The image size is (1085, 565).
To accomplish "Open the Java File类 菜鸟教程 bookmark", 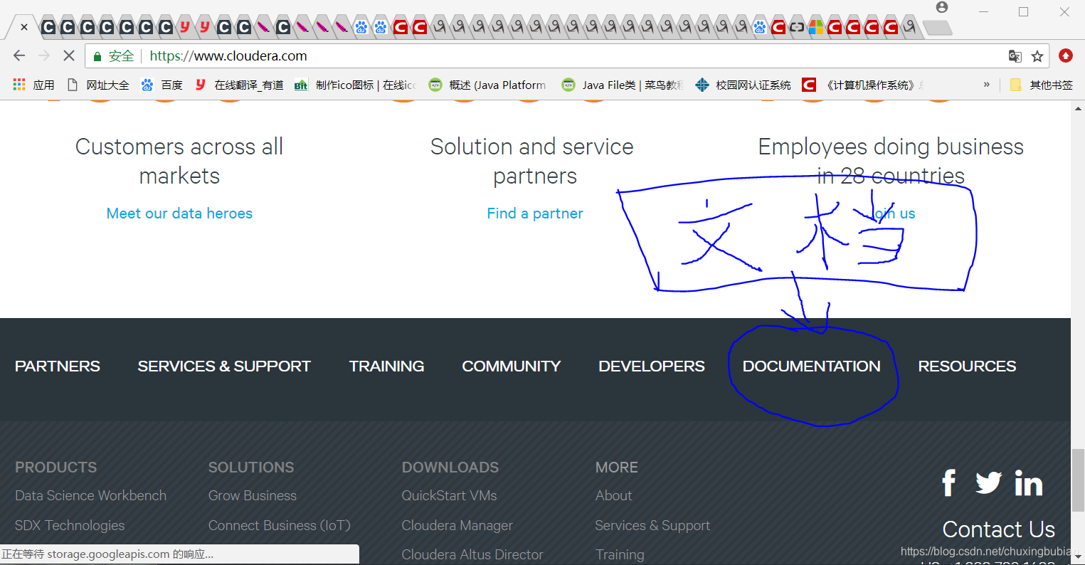I will [623, 85].
